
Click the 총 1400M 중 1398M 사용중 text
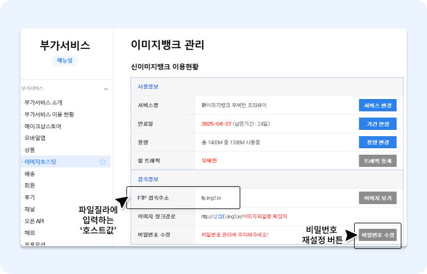tap(231, 142)
